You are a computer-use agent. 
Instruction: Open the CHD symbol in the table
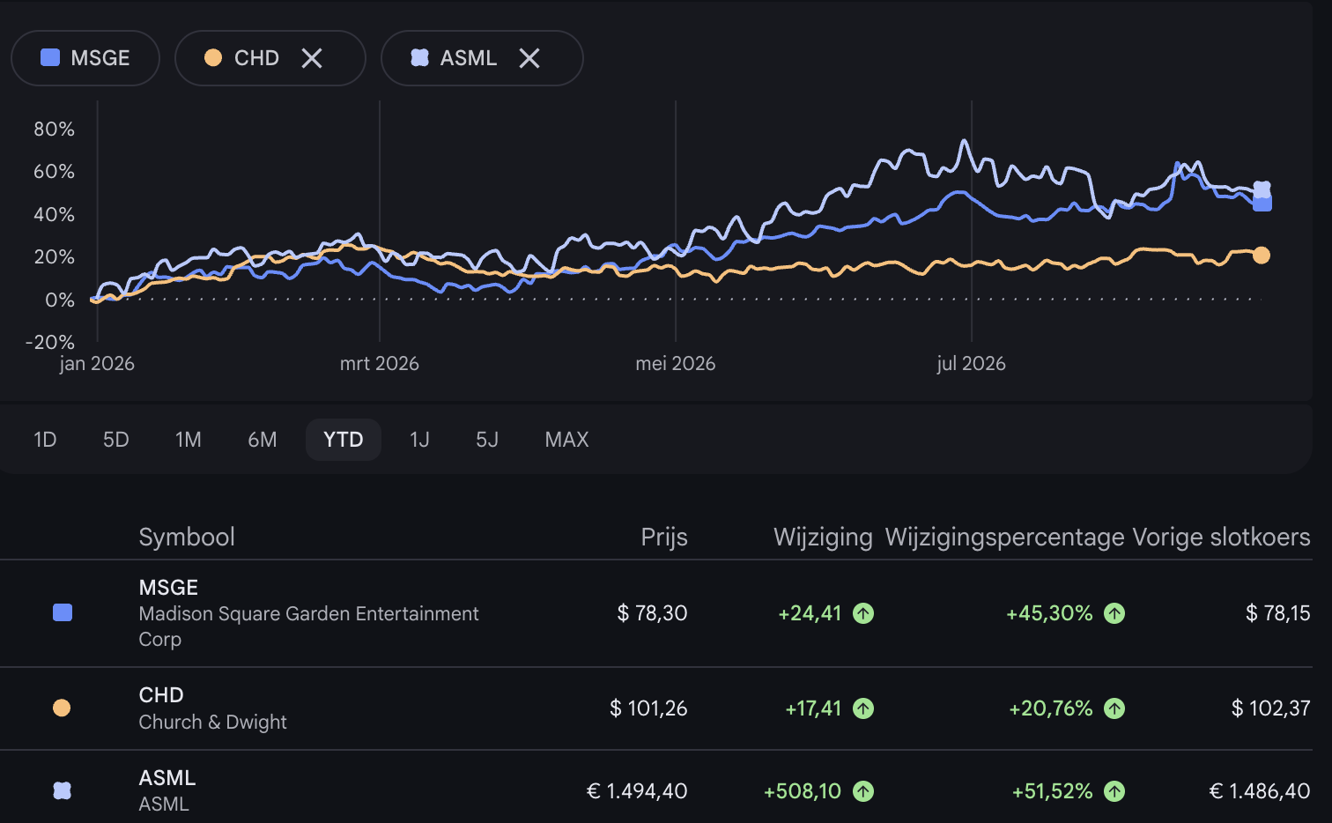[x=161, y=695]
